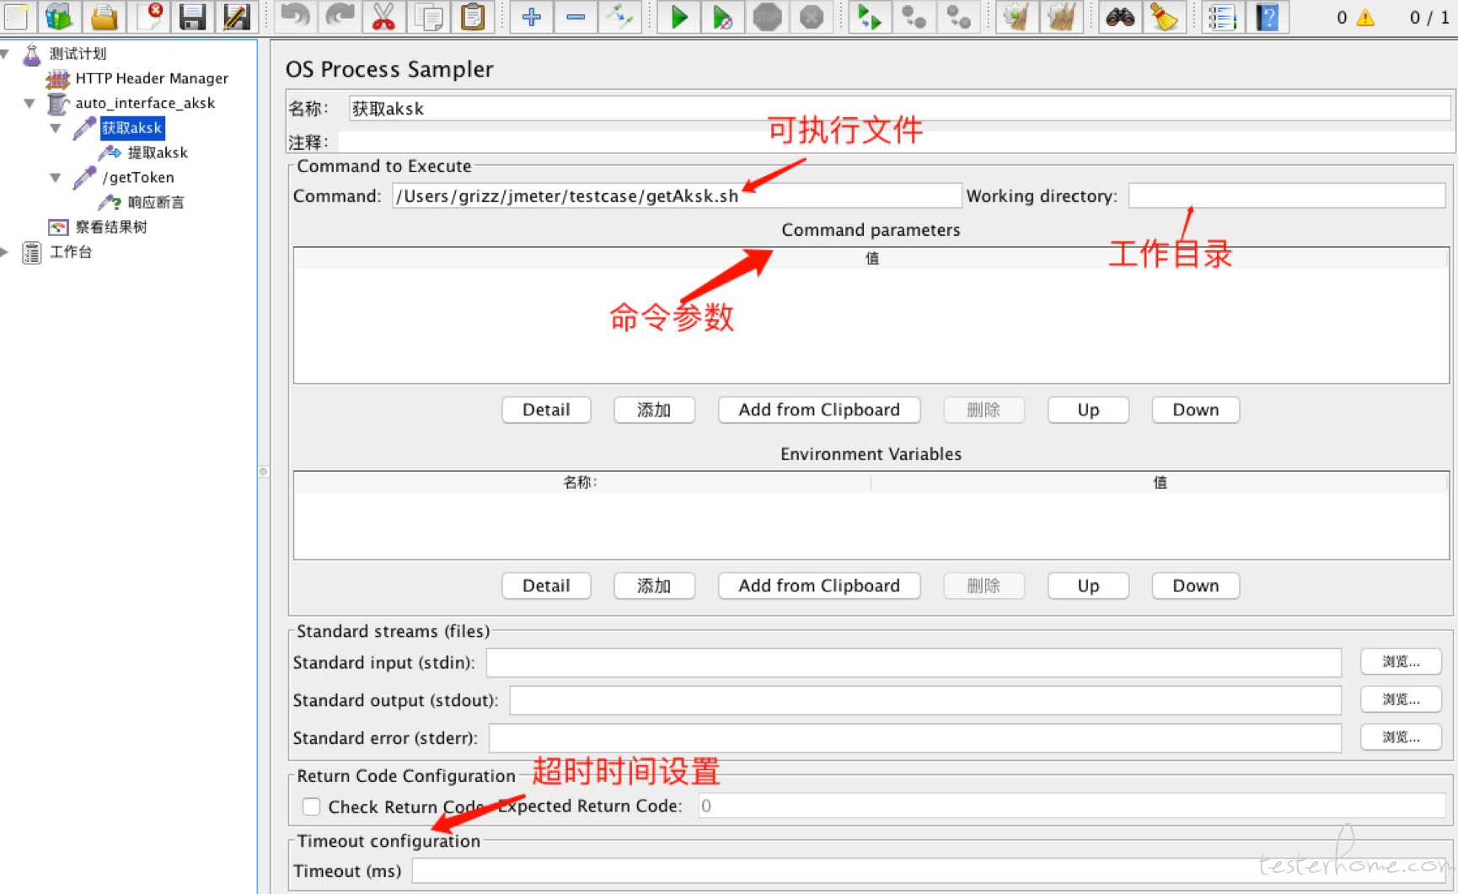Expand the 工作台 tree node
Viewport: 1458px width, 894px height.
tap(5, 251)
